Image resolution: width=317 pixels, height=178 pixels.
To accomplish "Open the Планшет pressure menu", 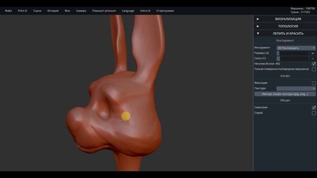I will pyautogui.click(x=104, y=11).
